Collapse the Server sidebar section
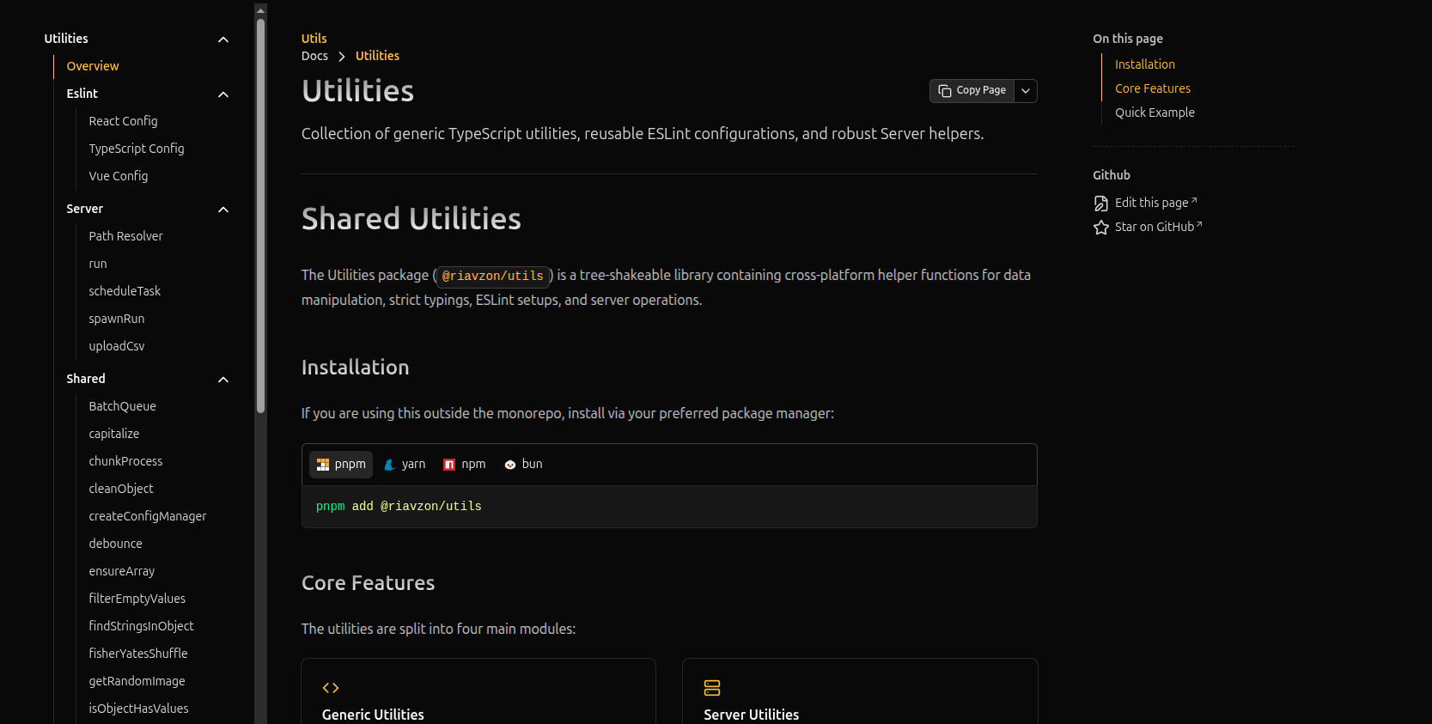The image size is (1432, 724). 223,210
